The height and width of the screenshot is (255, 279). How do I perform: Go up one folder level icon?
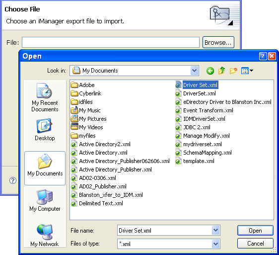[222, 71]
